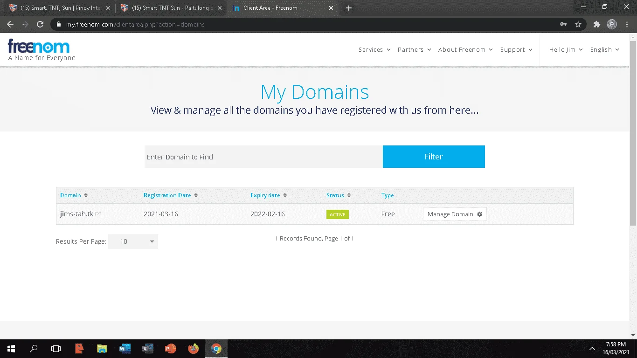Open the Hello Jim account menu

pyautogui.click(x=566, y=49)
